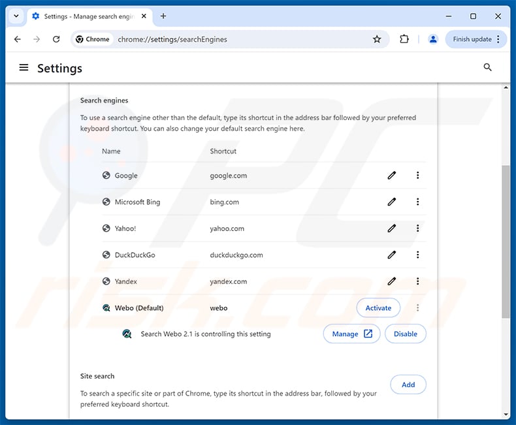Select the Settings - Manage search engines tab

pos(89,16)
